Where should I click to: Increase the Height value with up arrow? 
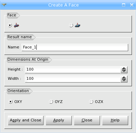(x=124, y=68)
